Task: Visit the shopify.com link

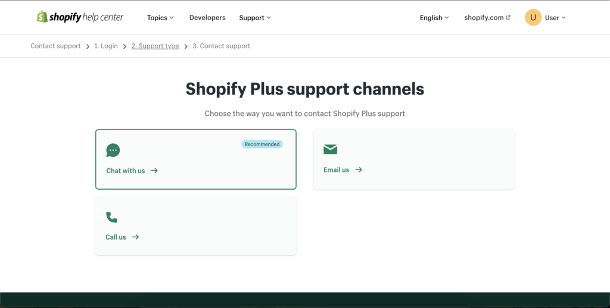Action: tap(487, 17)
